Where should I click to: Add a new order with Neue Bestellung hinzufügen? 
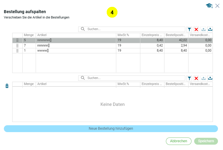(111, 129)
